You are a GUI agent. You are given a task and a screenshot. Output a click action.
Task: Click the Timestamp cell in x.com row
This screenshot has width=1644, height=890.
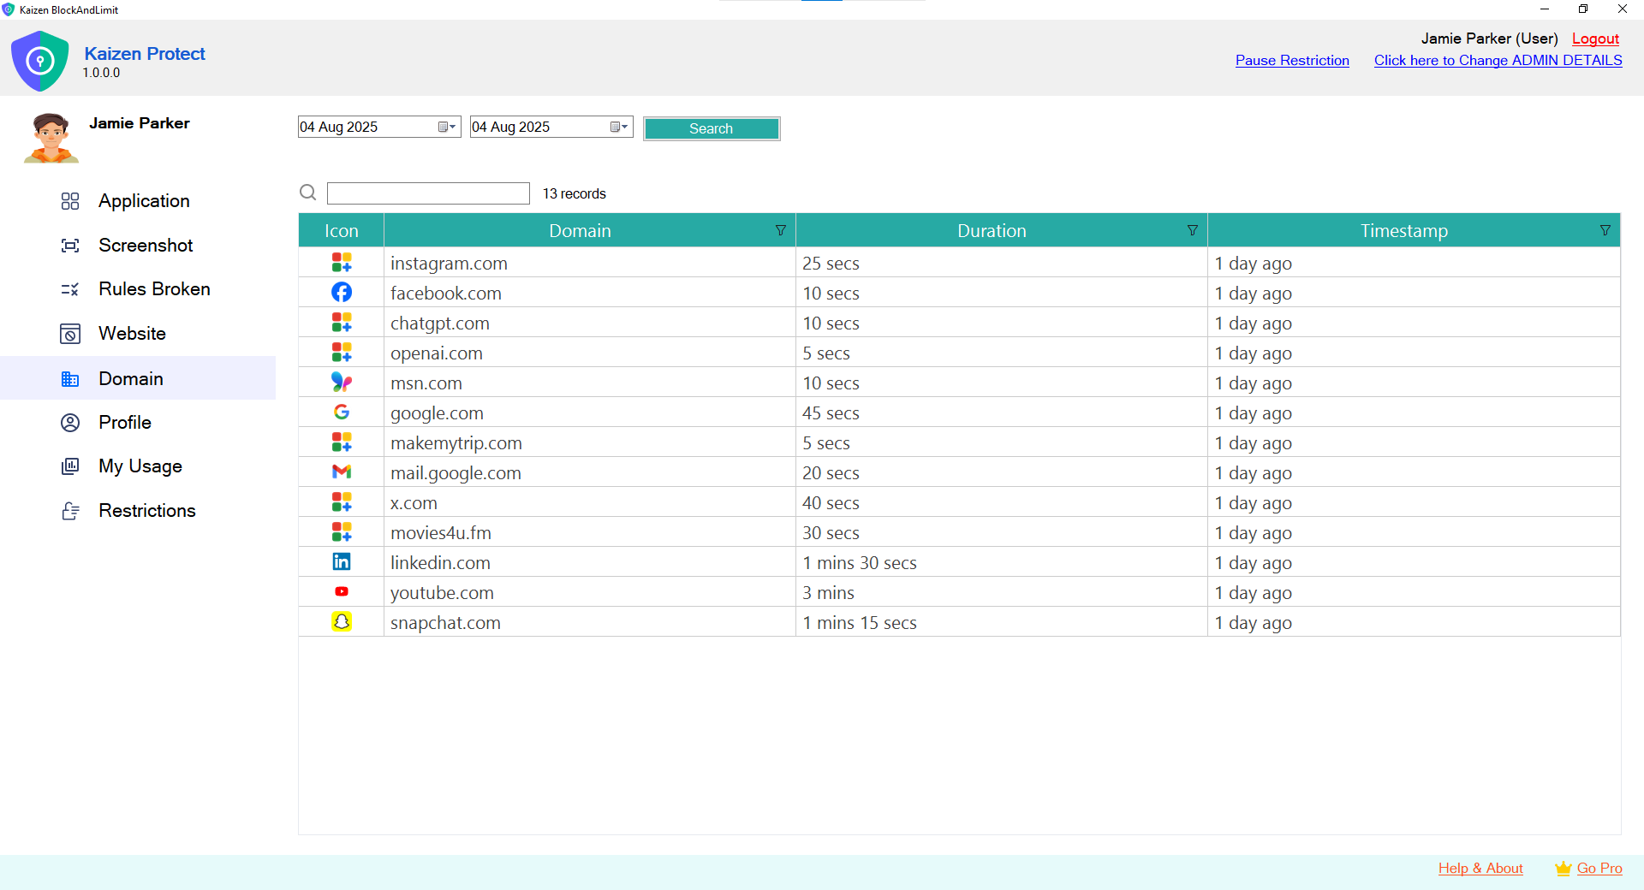(x=1414, y=502)
